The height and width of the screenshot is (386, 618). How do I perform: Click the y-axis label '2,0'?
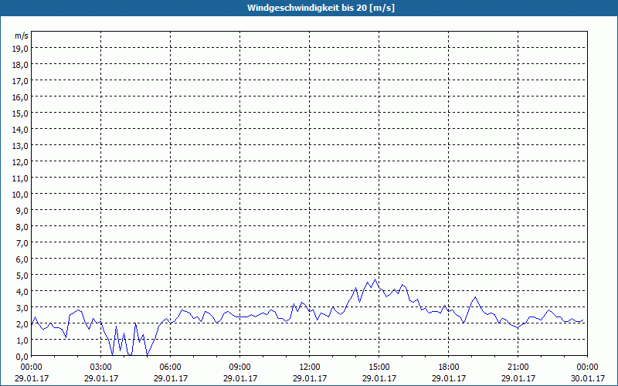23,324
